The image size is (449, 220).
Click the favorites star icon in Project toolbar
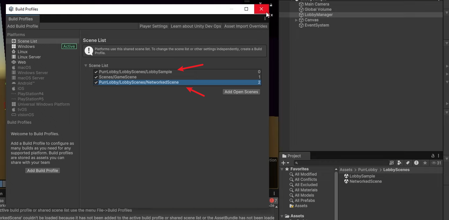pos(425,163)
